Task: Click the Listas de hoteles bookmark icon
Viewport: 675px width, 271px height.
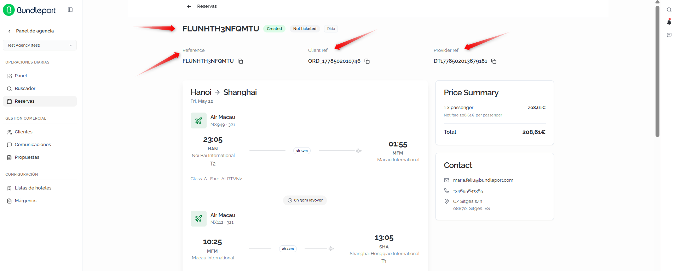Action: [x=10, y=188]
